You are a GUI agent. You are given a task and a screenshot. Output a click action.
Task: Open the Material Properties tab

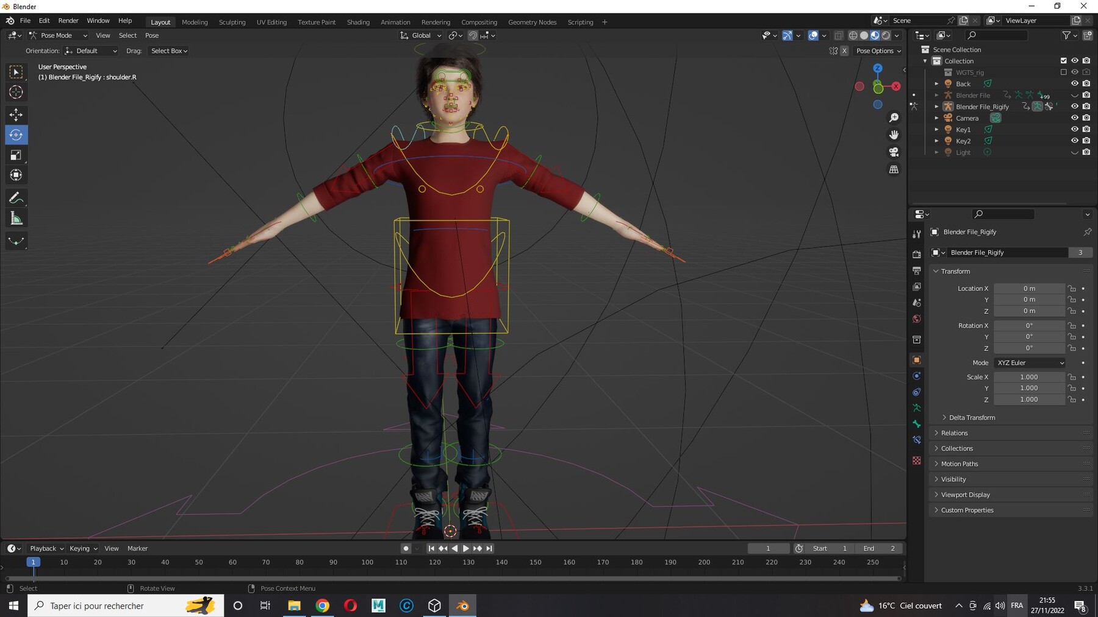(x=917, y=461)
